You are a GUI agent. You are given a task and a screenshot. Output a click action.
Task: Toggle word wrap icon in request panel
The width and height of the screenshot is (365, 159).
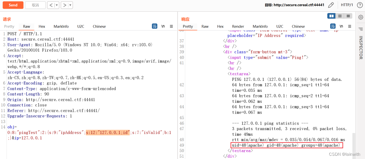[x=155, y=26]
